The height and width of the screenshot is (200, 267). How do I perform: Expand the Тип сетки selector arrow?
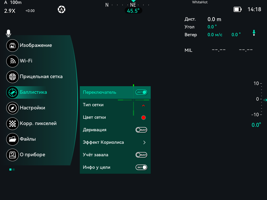(143, 105)
